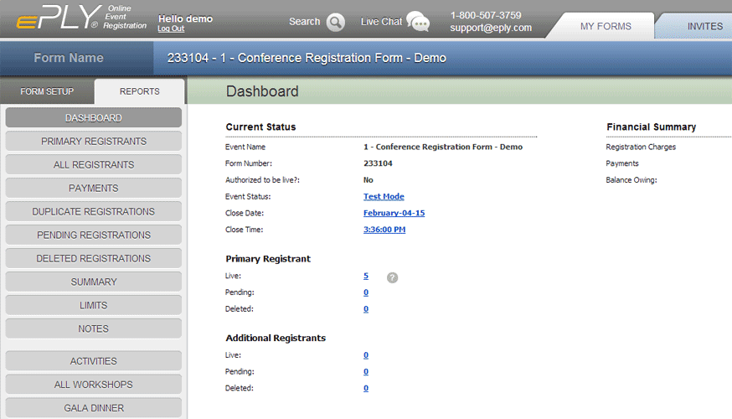The width and height of the screenshot is (732, 419).
Task: Click the phone number 1-800-507-3759
Action: click(486, 15)
